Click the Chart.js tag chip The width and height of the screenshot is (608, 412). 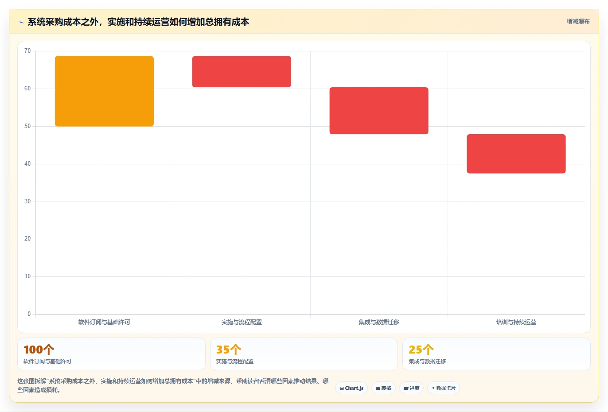click(x=351, y=388)
